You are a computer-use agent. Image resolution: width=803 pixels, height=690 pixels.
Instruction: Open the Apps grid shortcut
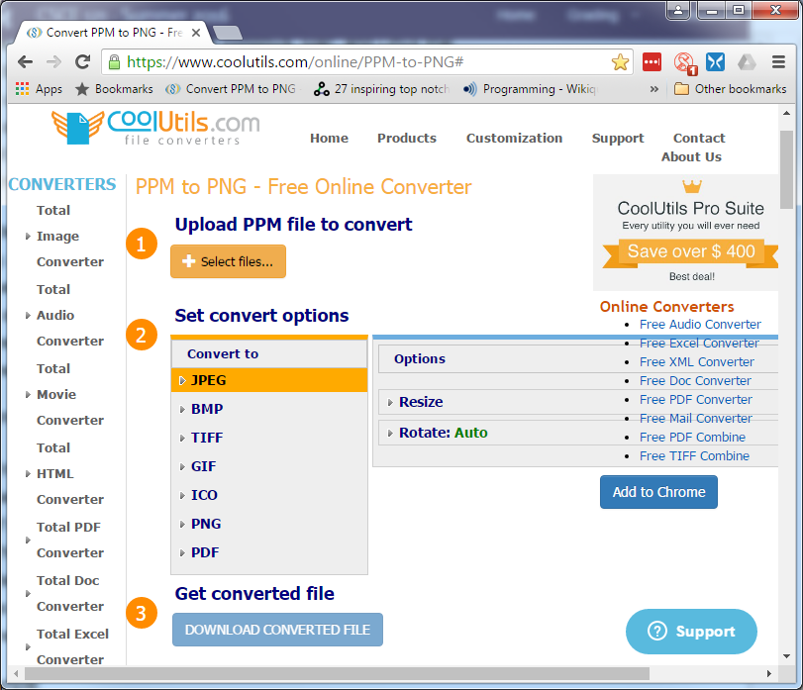pyautogui.click(x=39, y=89)
